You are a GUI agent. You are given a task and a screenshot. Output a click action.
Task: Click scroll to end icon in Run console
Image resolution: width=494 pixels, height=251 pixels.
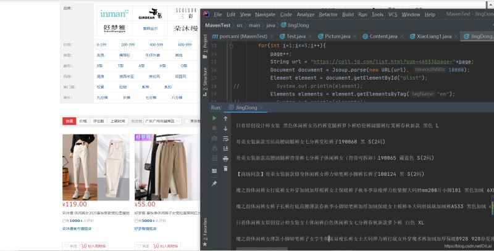point(225,149)
